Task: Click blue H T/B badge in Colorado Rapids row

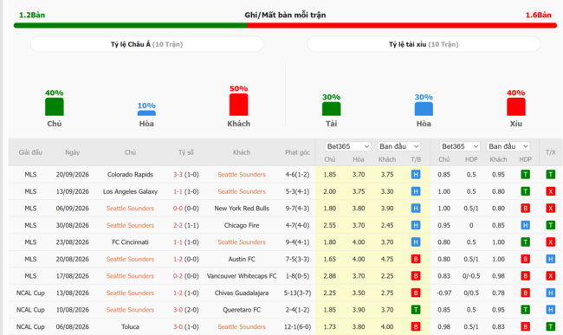Action: coord(416,175)
